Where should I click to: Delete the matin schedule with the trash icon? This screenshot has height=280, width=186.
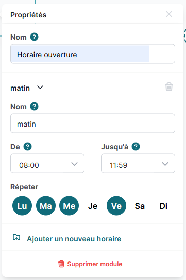click(x=169, y=87)
